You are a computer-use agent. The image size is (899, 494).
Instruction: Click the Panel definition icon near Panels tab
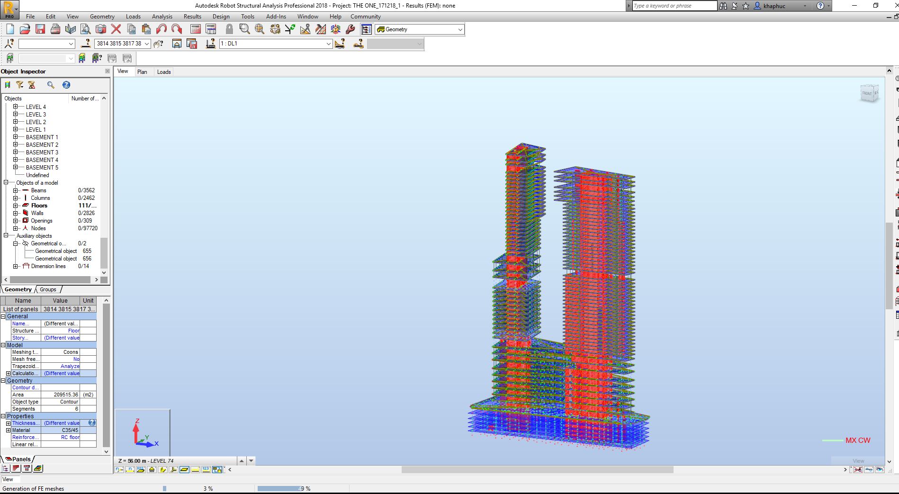(x=38, y=468)
